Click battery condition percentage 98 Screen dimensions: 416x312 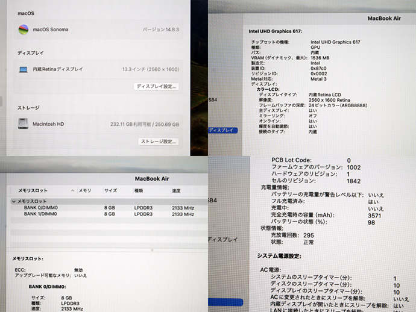tap(371, 223)
